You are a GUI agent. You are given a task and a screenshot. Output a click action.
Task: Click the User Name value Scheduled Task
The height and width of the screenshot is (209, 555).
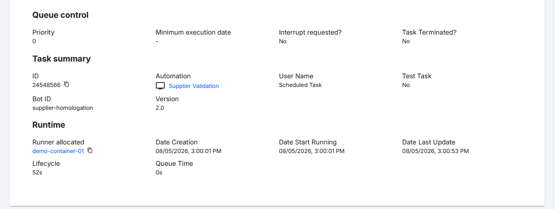pyautogui.click(x=300, y=85)
